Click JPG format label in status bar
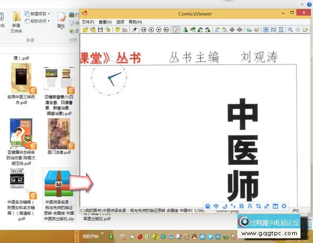 [x=295, y=211]
